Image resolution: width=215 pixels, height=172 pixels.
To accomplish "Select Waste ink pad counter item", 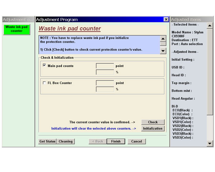I will pyautogui.click(x=16, y=29).
